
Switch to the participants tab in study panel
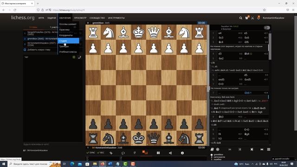click(x=54, y=27)
